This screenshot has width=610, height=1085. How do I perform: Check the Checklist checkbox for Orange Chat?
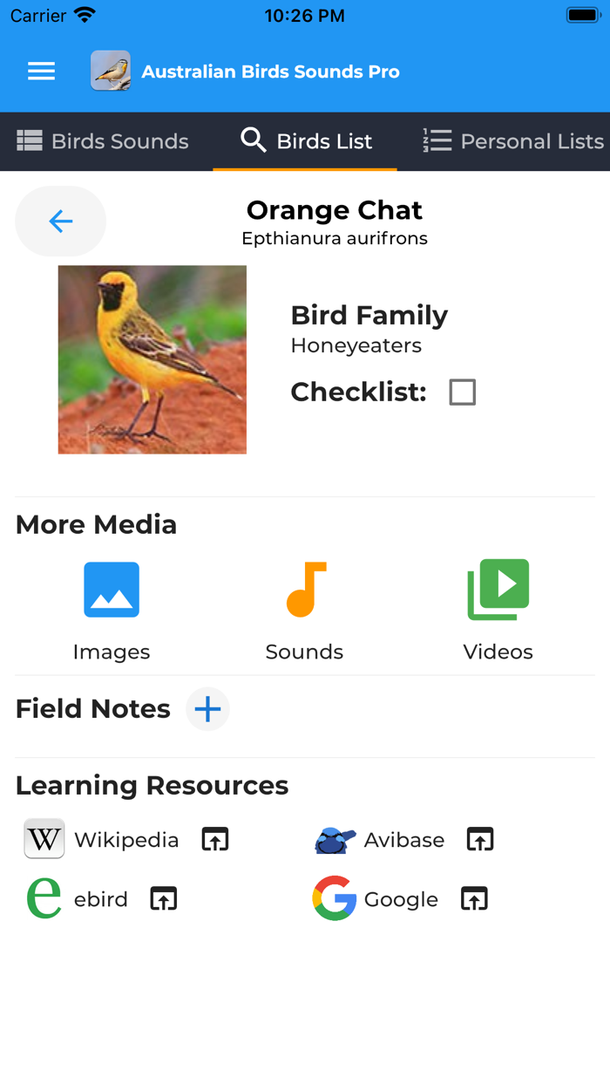tap(462, 392)
